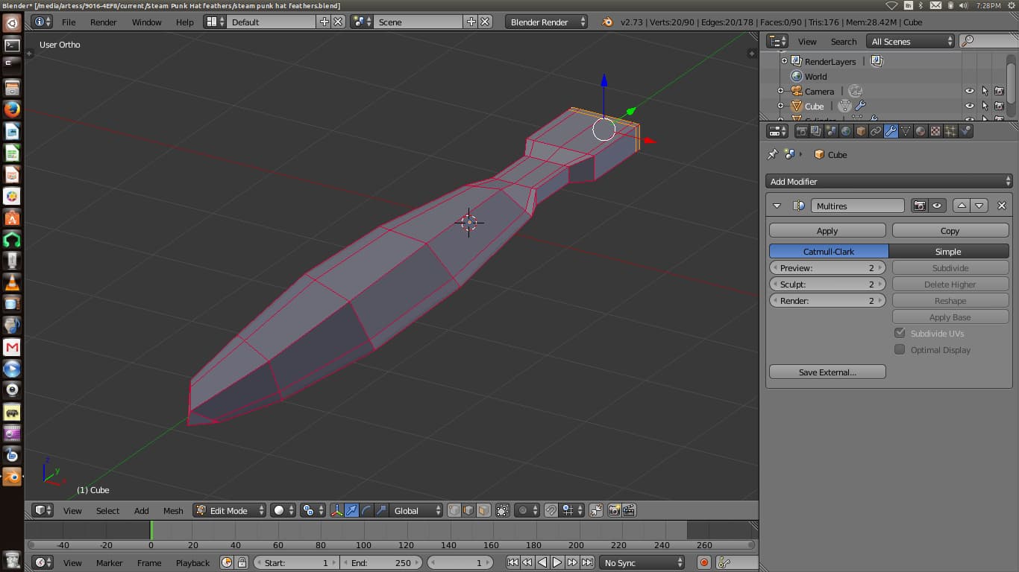
Task: Enable the Subdivide UVs checkbox
Action: pyautogui.click(x=900, y=333)
